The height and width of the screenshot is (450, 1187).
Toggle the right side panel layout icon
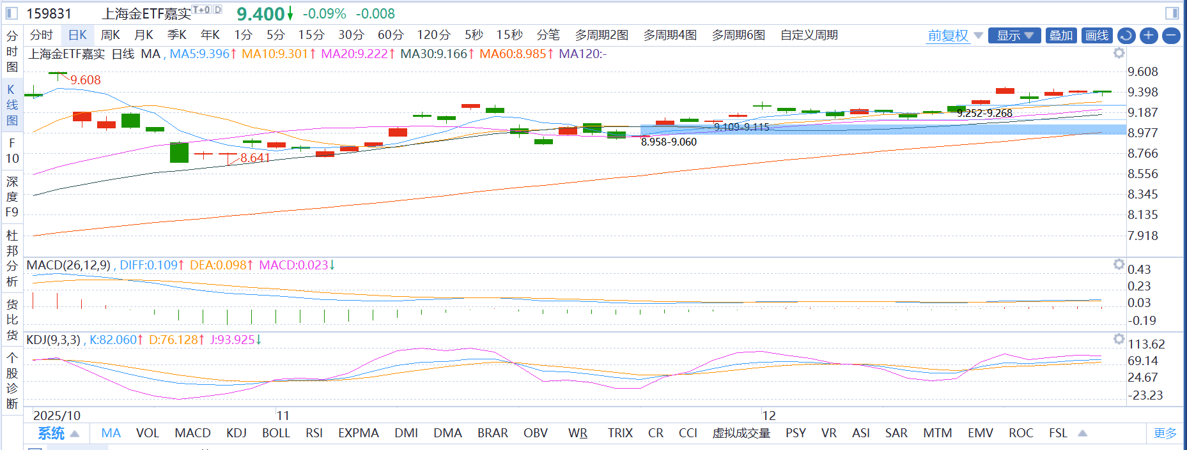(1172, 13)
